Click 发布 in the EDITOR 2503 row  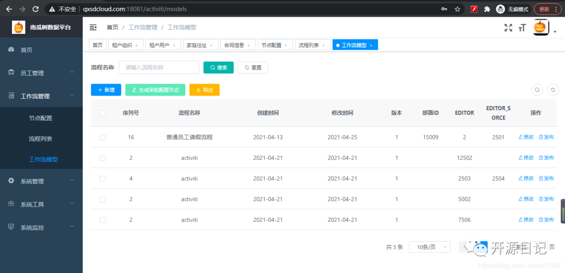point(546,179)
